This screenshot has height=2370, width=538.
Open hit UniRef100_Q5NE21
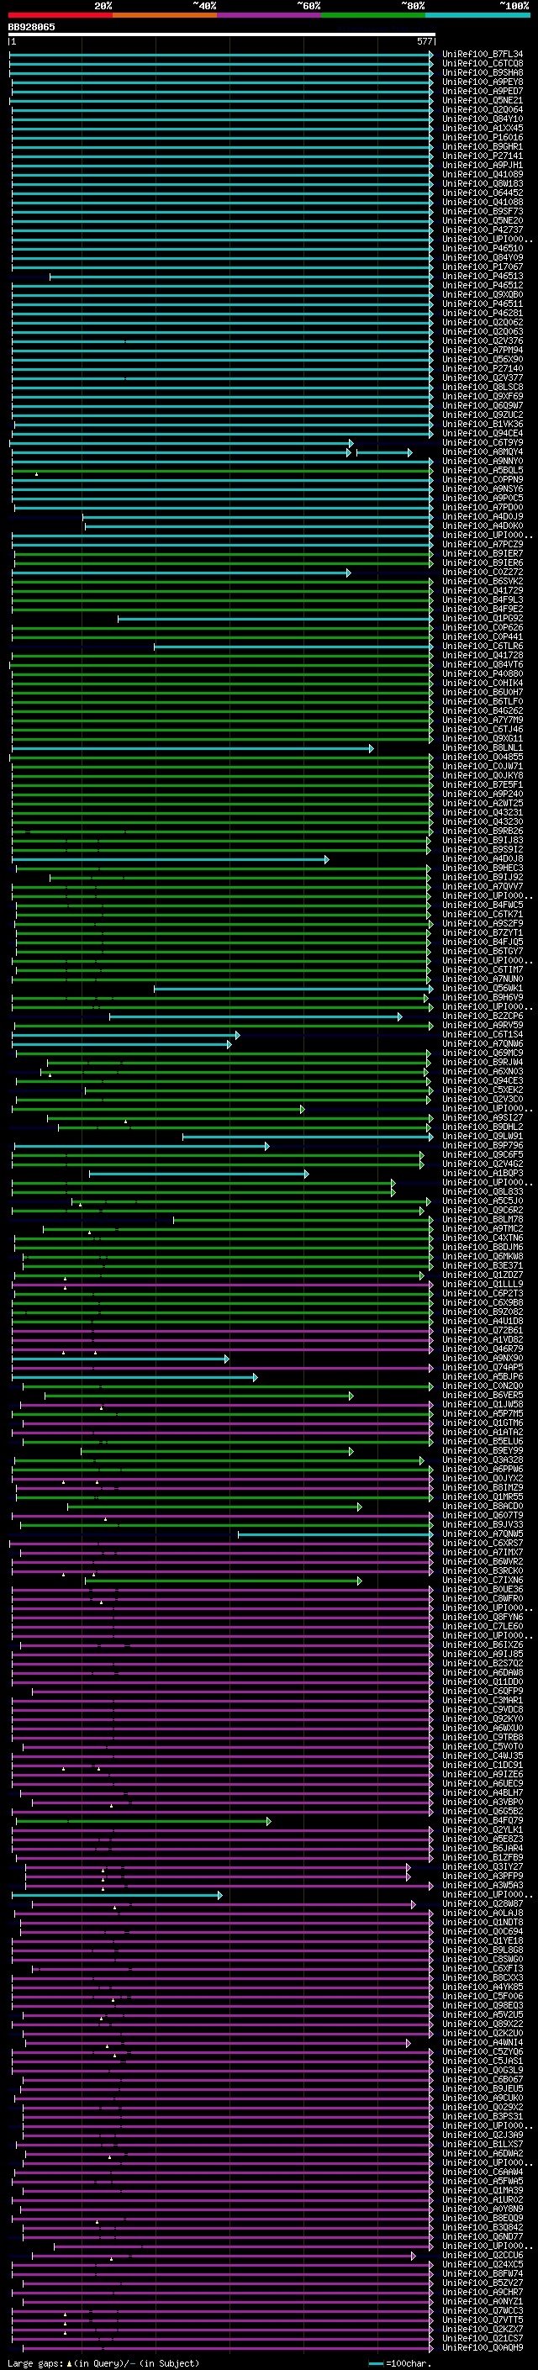pyautogui.click(x=482, y=100)
